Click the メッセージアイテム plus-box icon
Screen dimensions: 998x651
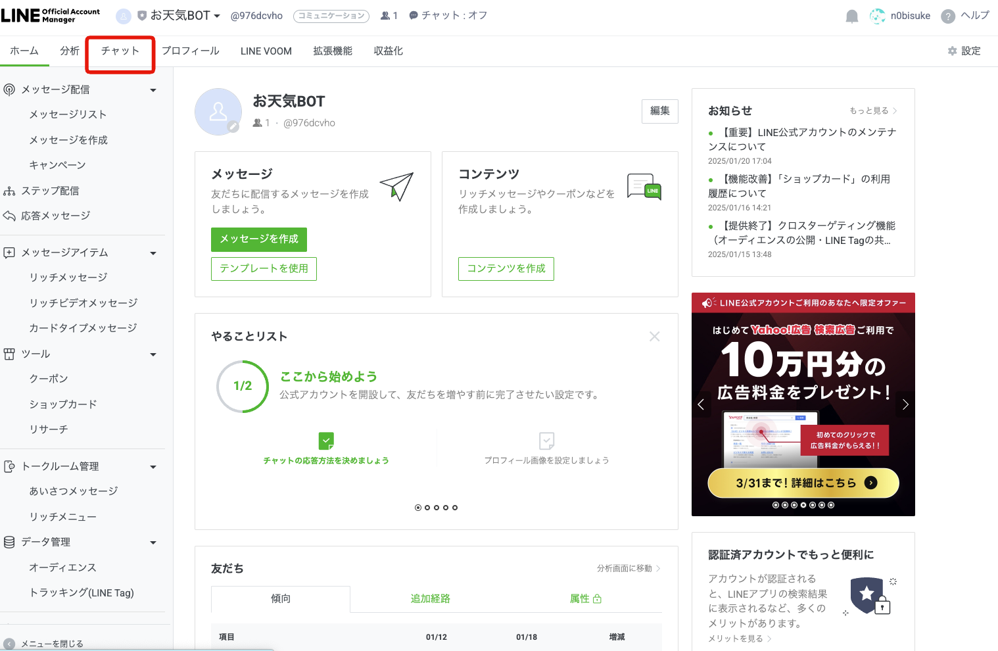pyautogui.click(x=9, y=253)
